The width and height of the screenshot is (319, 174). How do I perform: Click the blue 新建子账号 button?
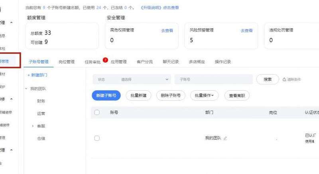point(106,95)
